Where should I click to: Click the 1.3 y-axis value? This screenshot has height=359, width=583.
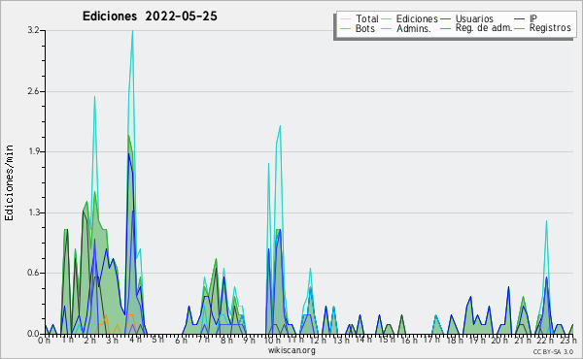pos(33,212)
